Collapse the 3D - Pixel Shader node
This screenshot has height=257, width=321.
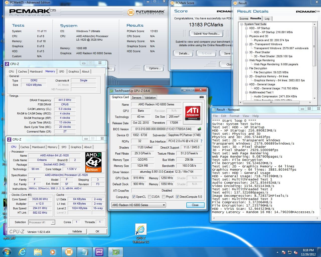(x=247, y=52)
